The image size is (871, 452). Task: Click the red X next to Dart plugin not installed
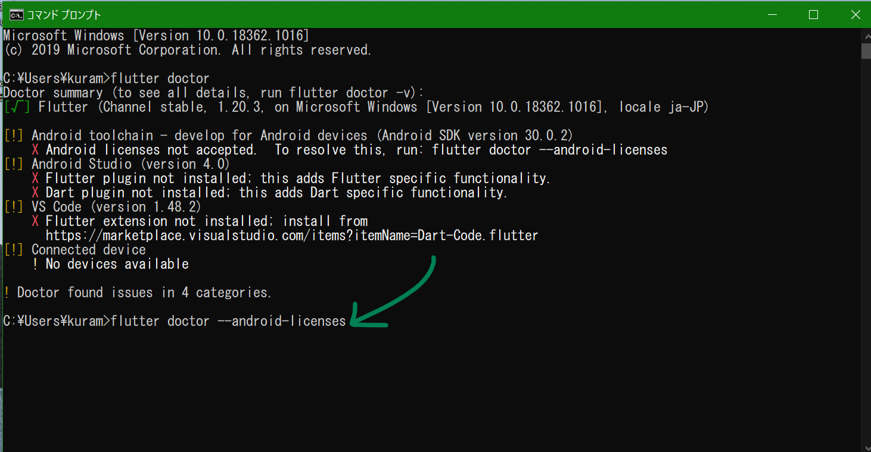click(x=36, y=192)
